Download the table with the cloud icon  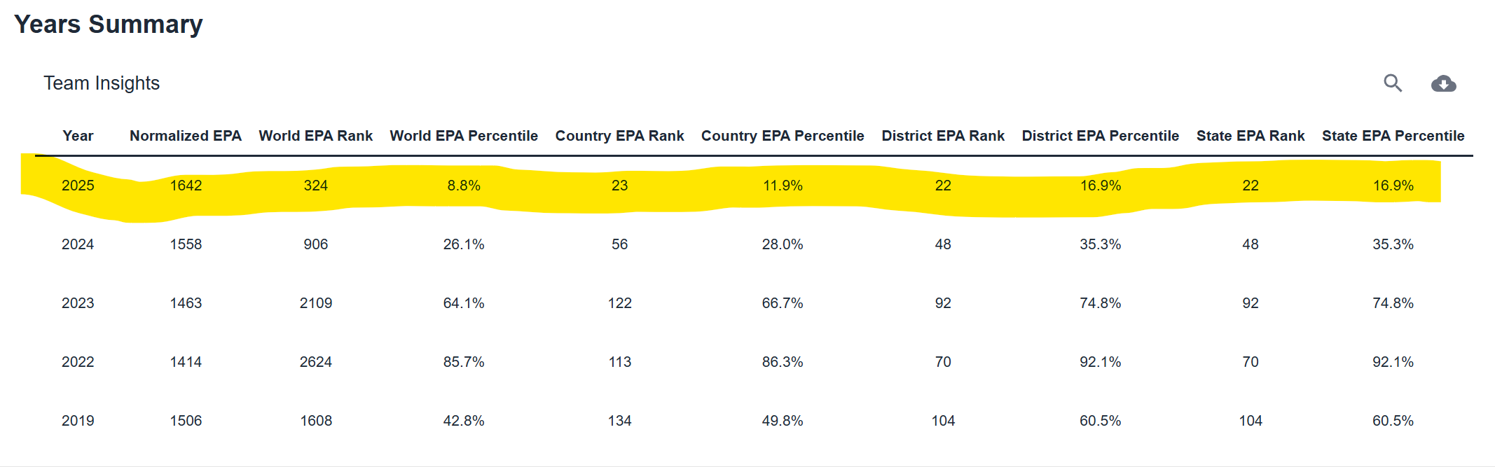[1443, 84]
